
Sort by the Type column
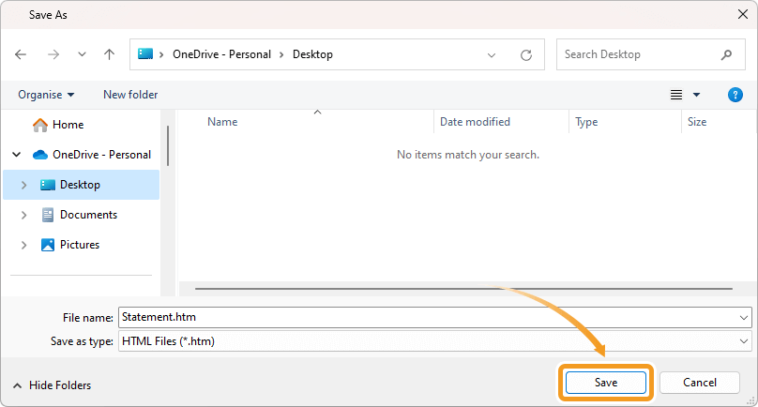click(x=586, y=122)
